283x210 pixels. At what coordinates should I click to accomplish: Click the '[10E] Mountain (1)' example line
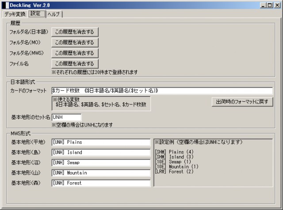pyautogui.click(x=177, y=167)
